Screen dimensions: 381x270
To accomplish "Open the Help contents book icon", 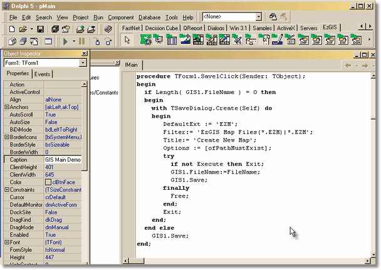I will (108, 29).
